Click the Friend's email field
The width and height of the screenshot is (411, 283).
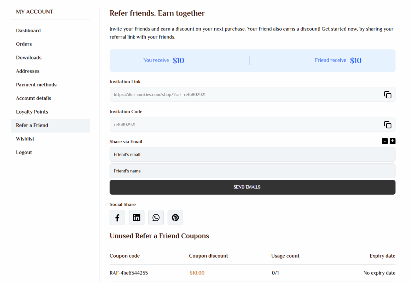252,155
